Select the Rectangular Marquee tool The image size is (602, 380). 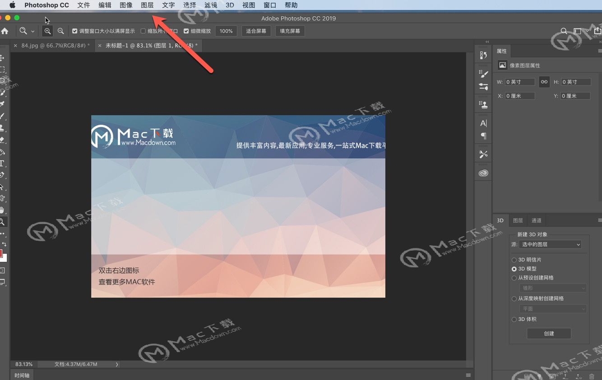[x=2, y=69]
